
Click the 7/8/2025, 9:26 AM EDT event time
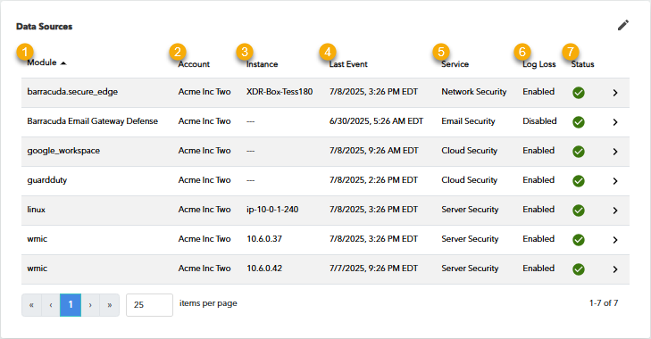pyautogui.click(x=373, y=151)
